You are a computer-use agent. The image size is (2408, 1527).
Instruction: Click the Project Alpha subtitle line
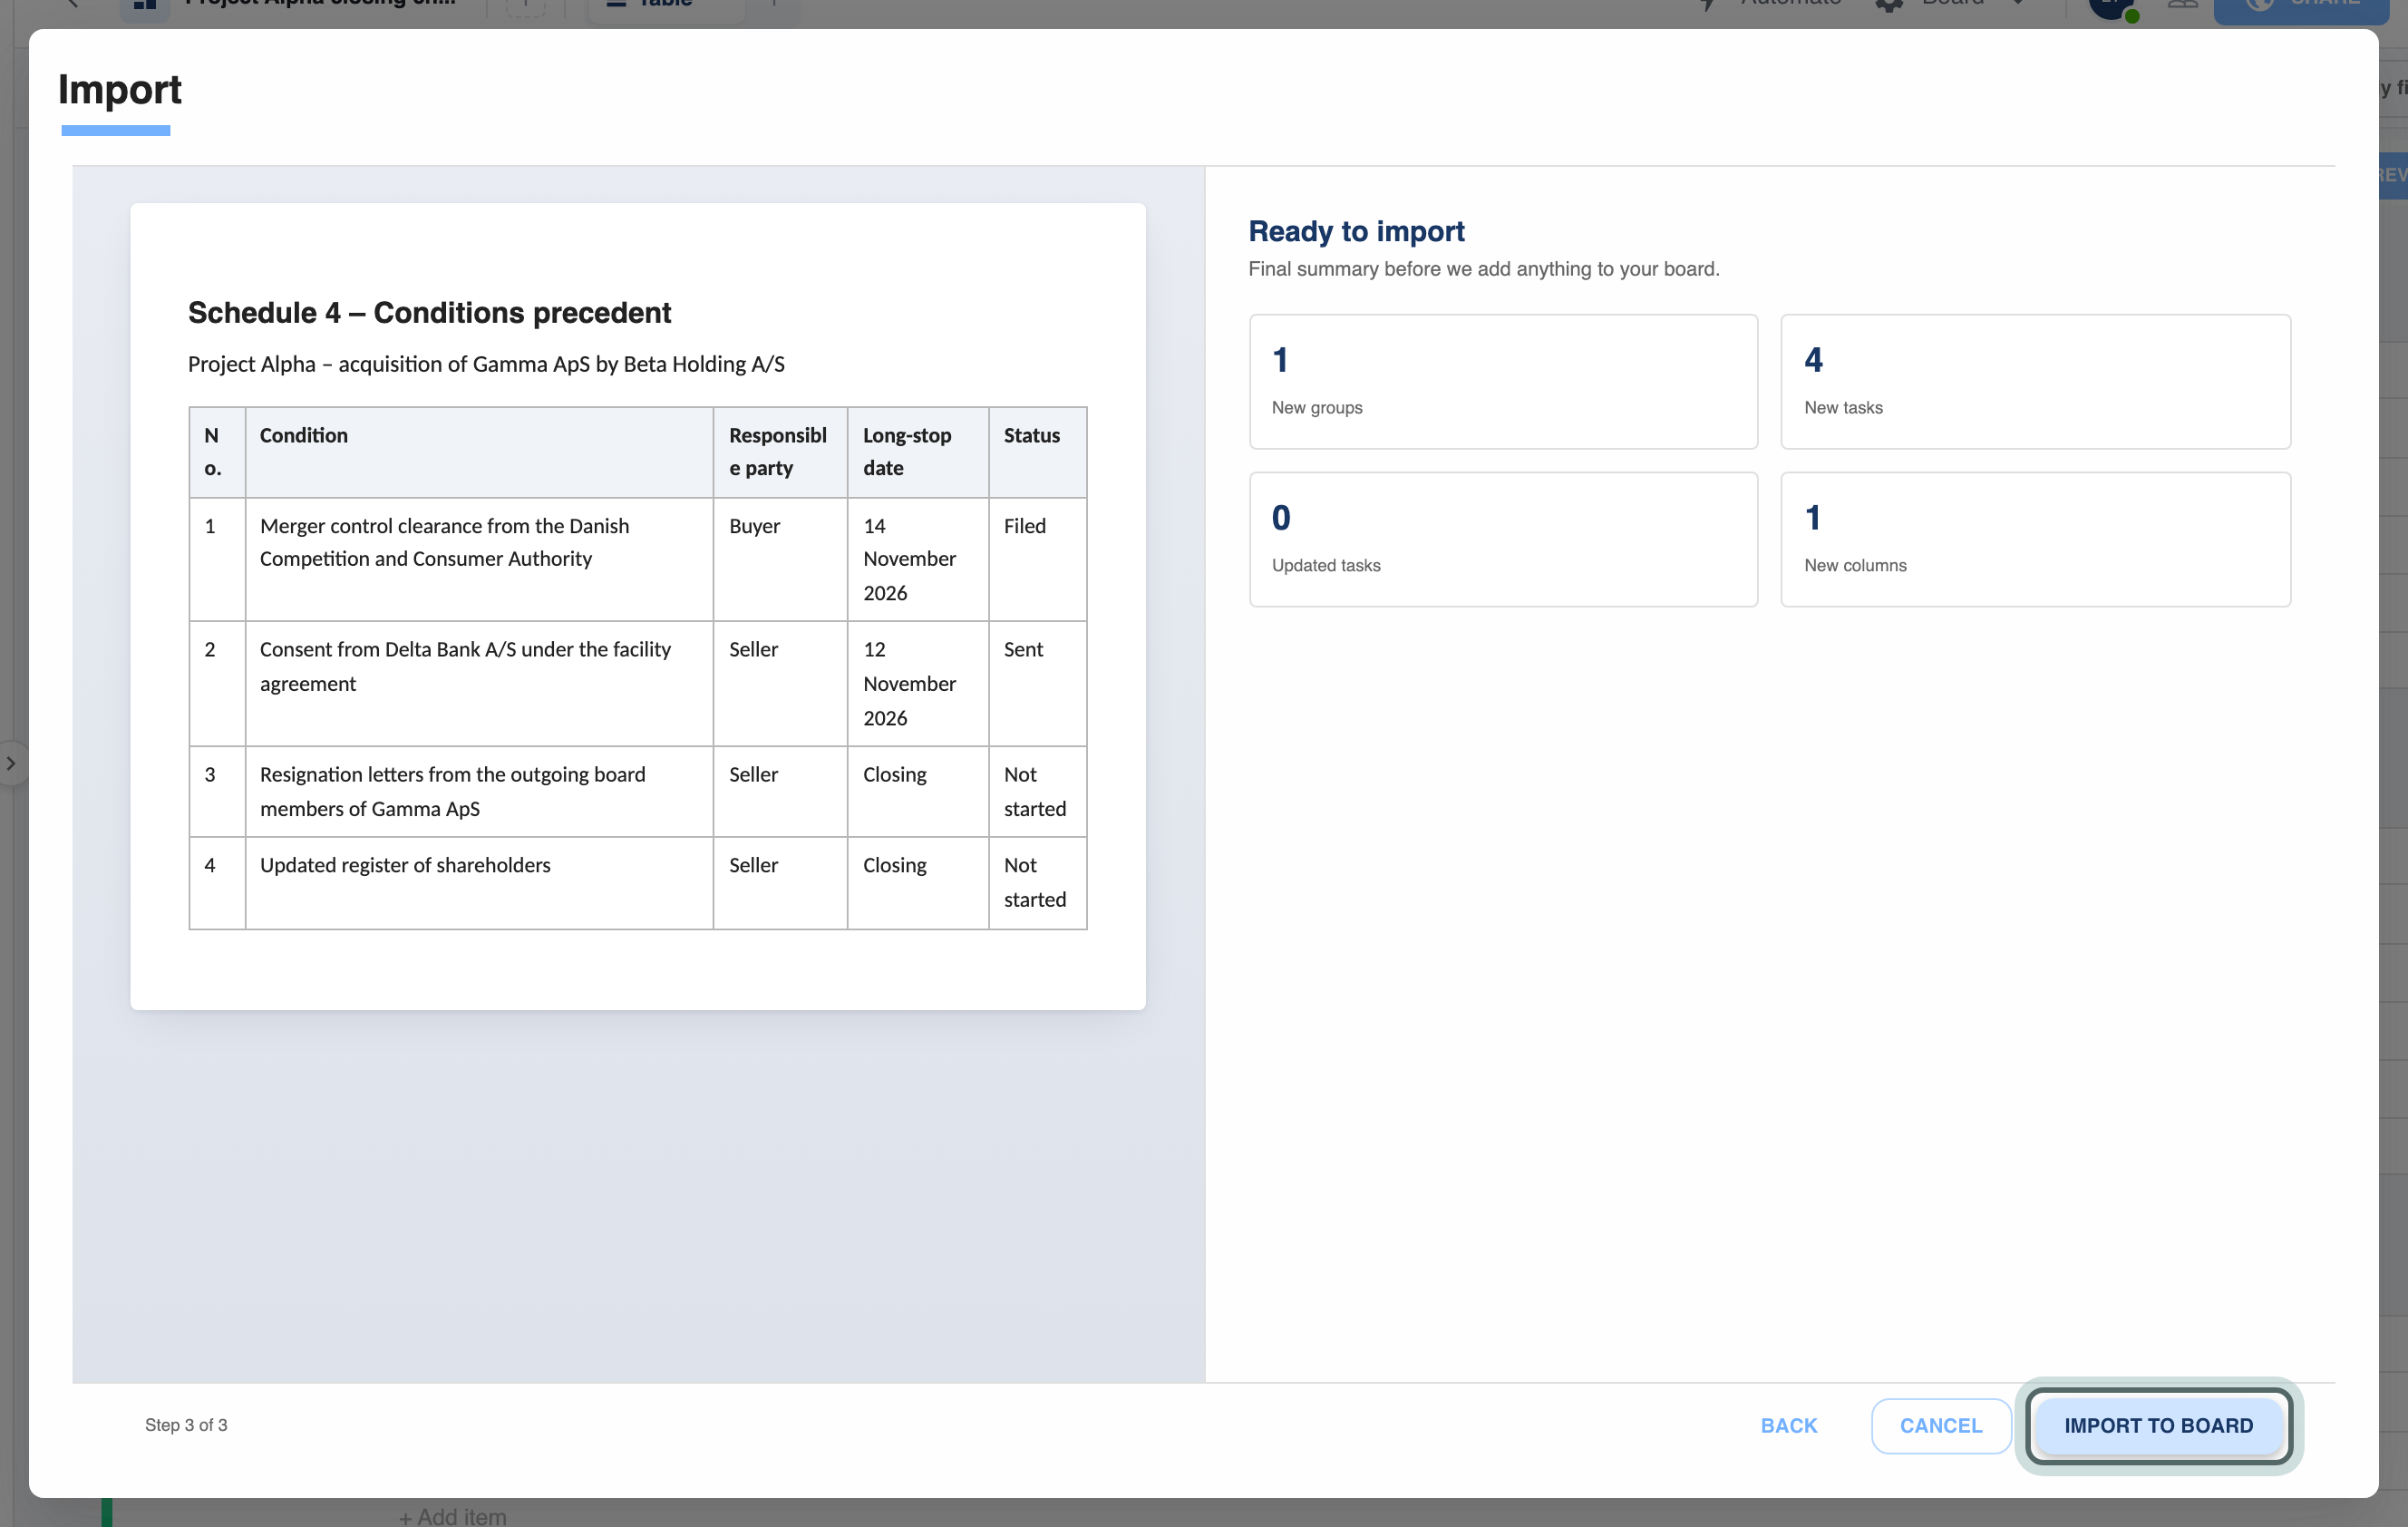tap(486, 364)
